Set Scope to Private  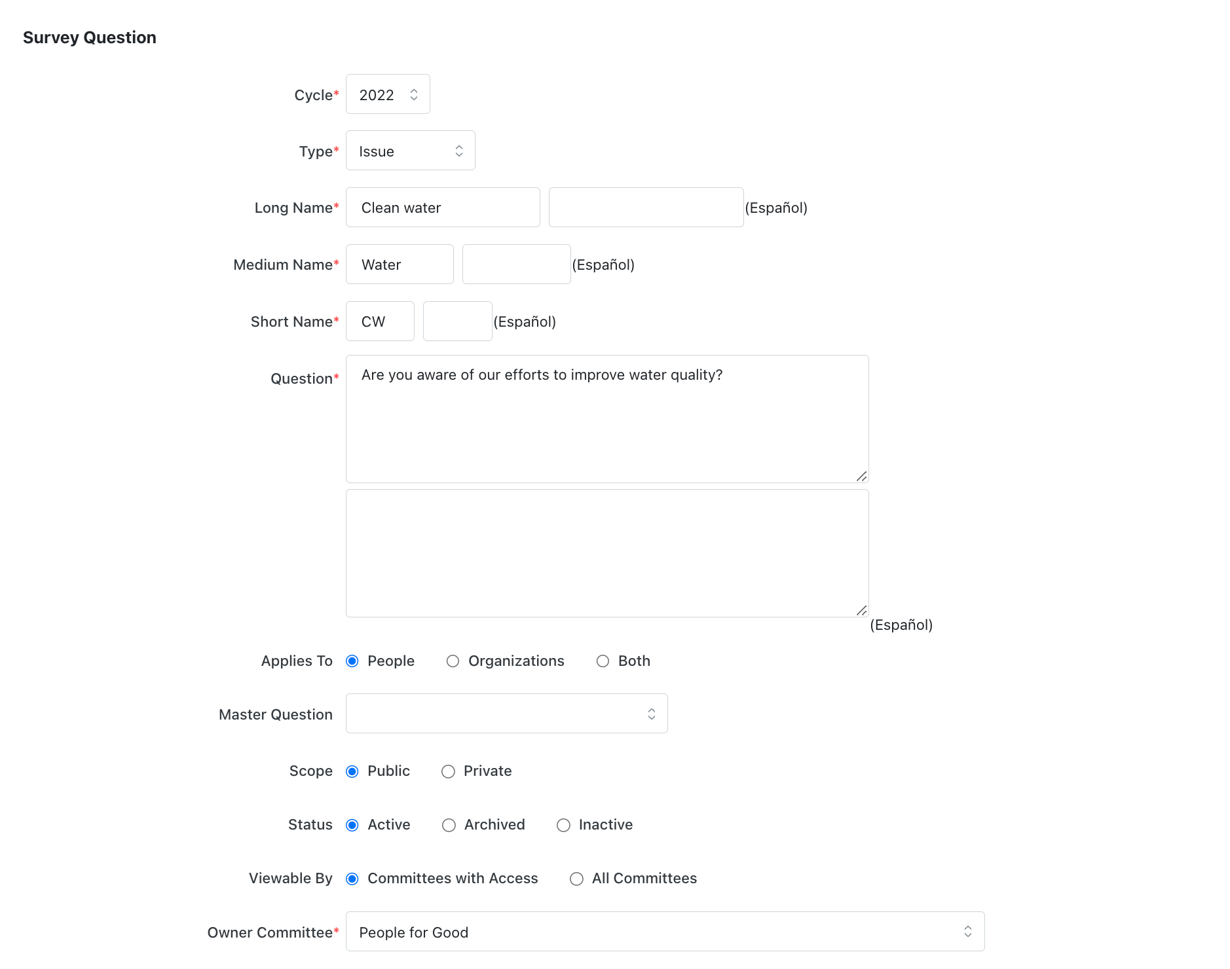(x=448, y=771)
